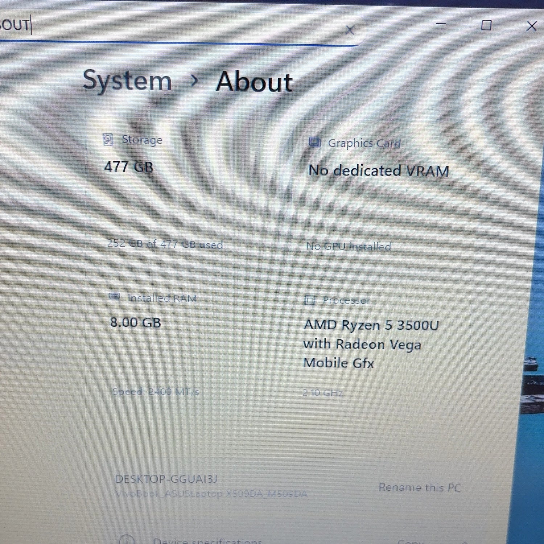Screen dimensions: 544x544
Task: Select the '252 GB of 477 GB used' text
Action: point(165,244)
